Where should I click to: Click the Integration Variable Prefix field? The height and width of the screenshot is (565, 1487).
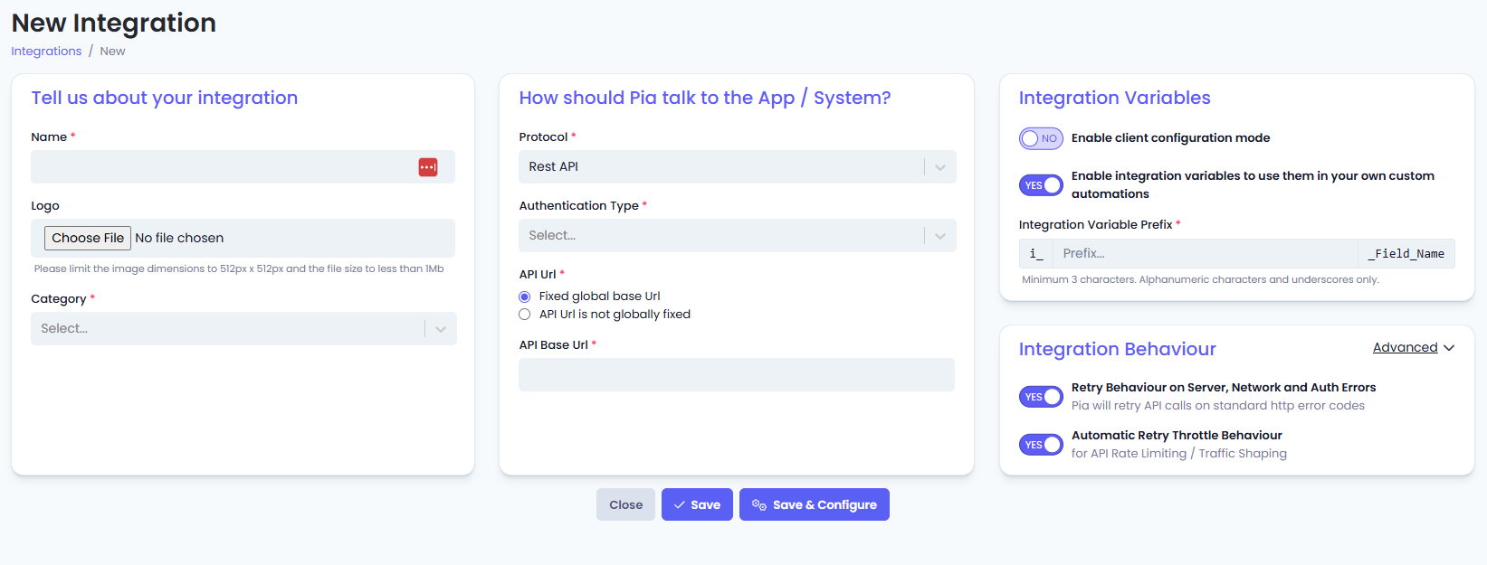click(1205, 254)
